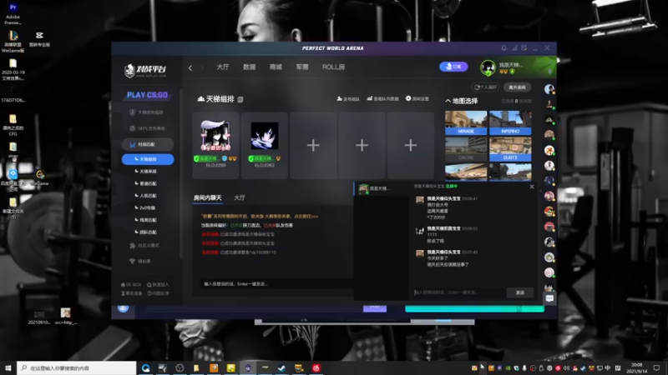Click the top friend avatar in the friends bar

coord(549,89)
